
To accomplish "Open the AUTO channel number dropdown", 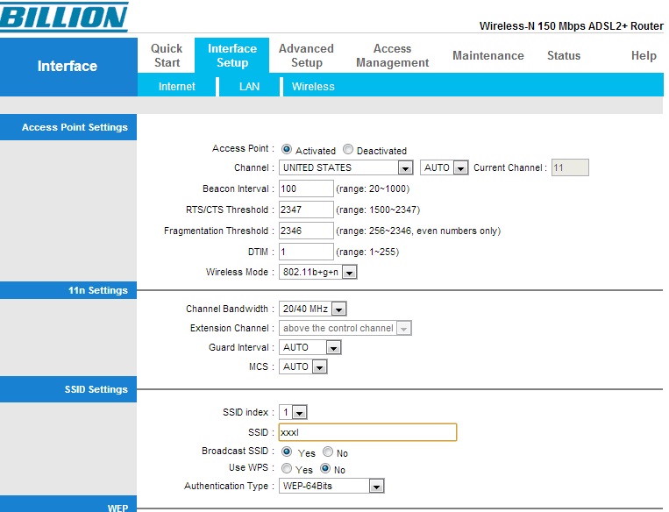I will 445,167.
